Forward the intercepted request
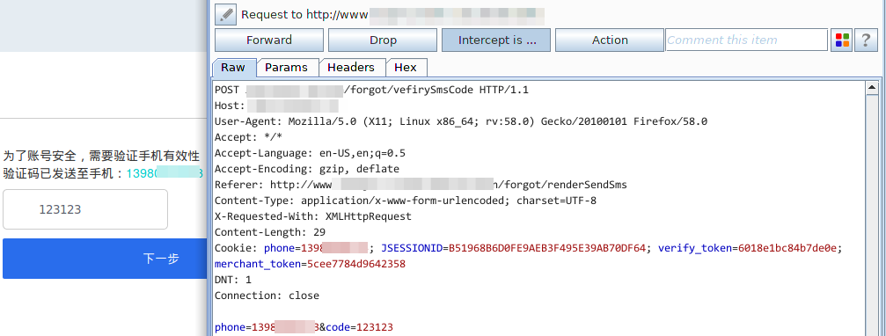 269,40
